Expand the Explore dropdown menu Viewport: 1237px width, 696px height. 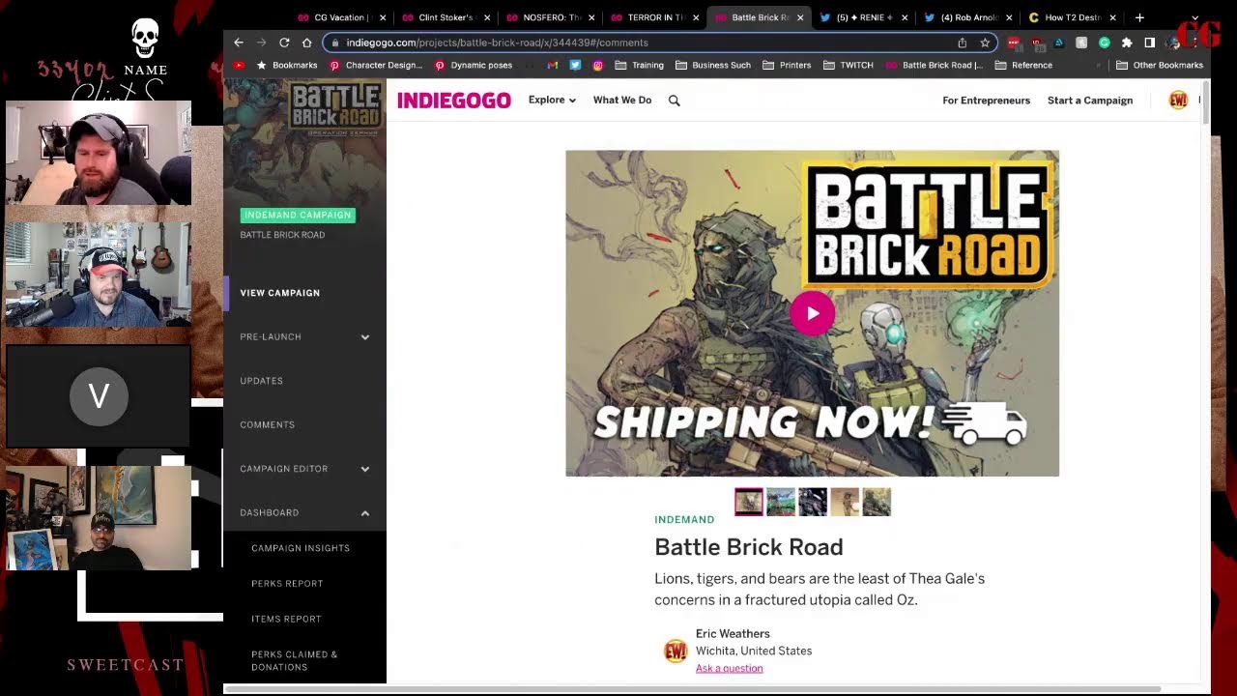[x=552, y=101]
